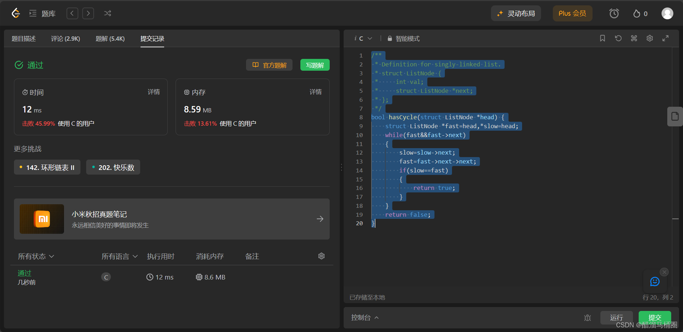Click 备注 column header

pyautogui.click(x=252, y=256)
